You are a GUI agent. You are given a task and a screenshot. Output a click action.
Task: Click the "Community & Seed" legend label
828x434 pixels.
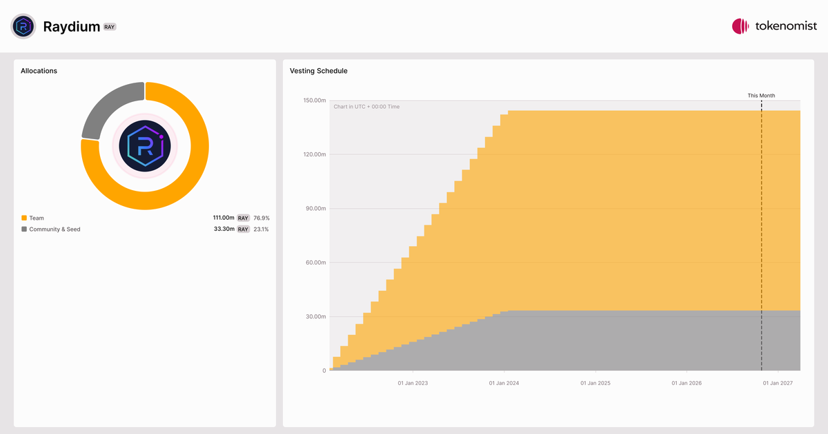pyautogui.click(x=55, y=229)
